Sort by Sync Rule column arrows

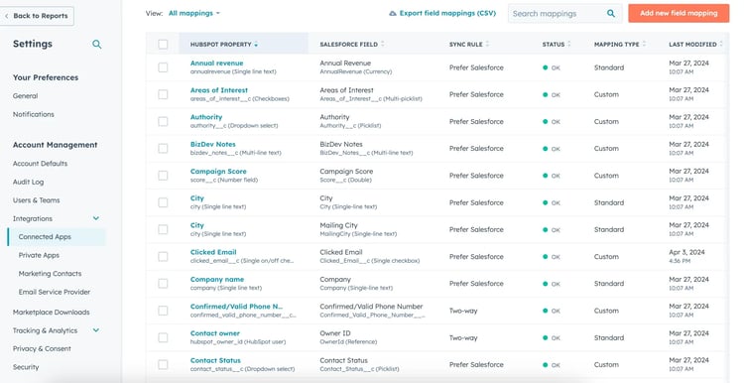pos(487,44)
